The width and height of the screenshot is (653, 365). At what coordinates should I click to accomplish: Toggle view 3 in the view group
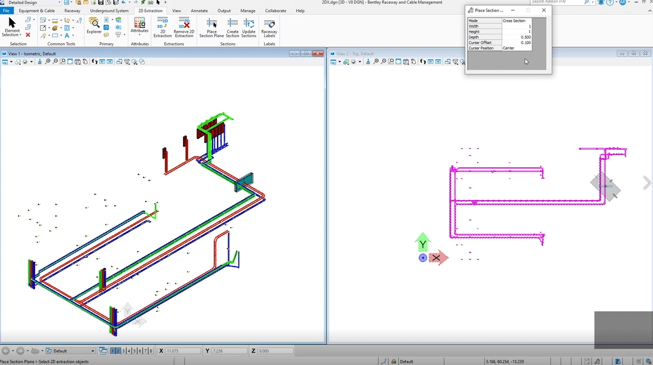pyautogui.click(x=123, y=351)
